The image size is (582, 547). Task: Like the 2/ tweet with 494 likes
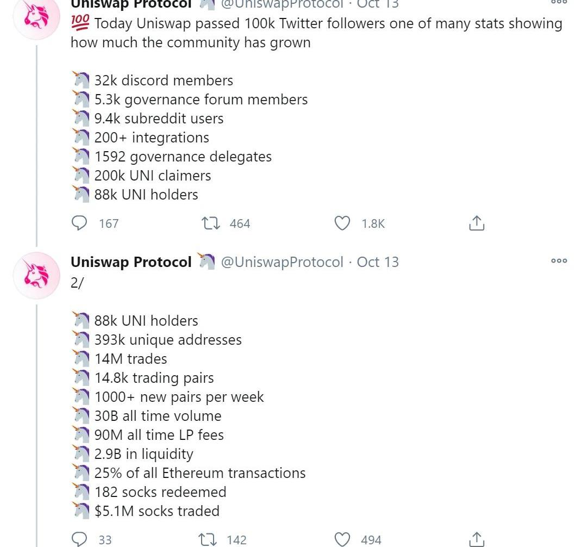[x=342, y=539]
